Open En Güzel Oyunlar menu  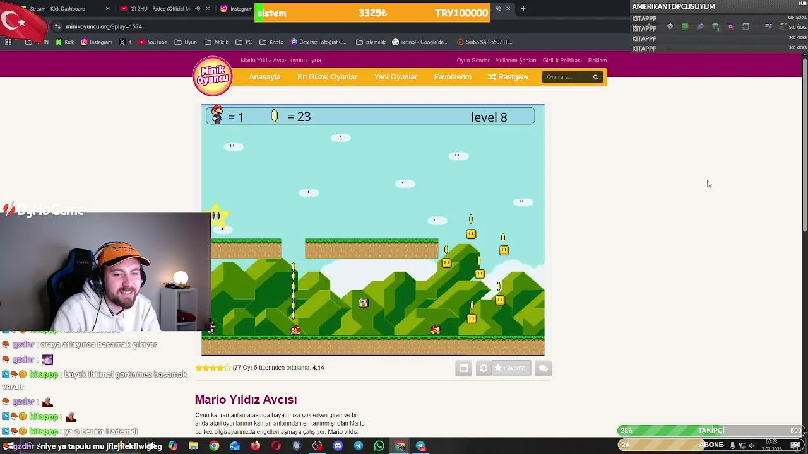coord(327,77)
